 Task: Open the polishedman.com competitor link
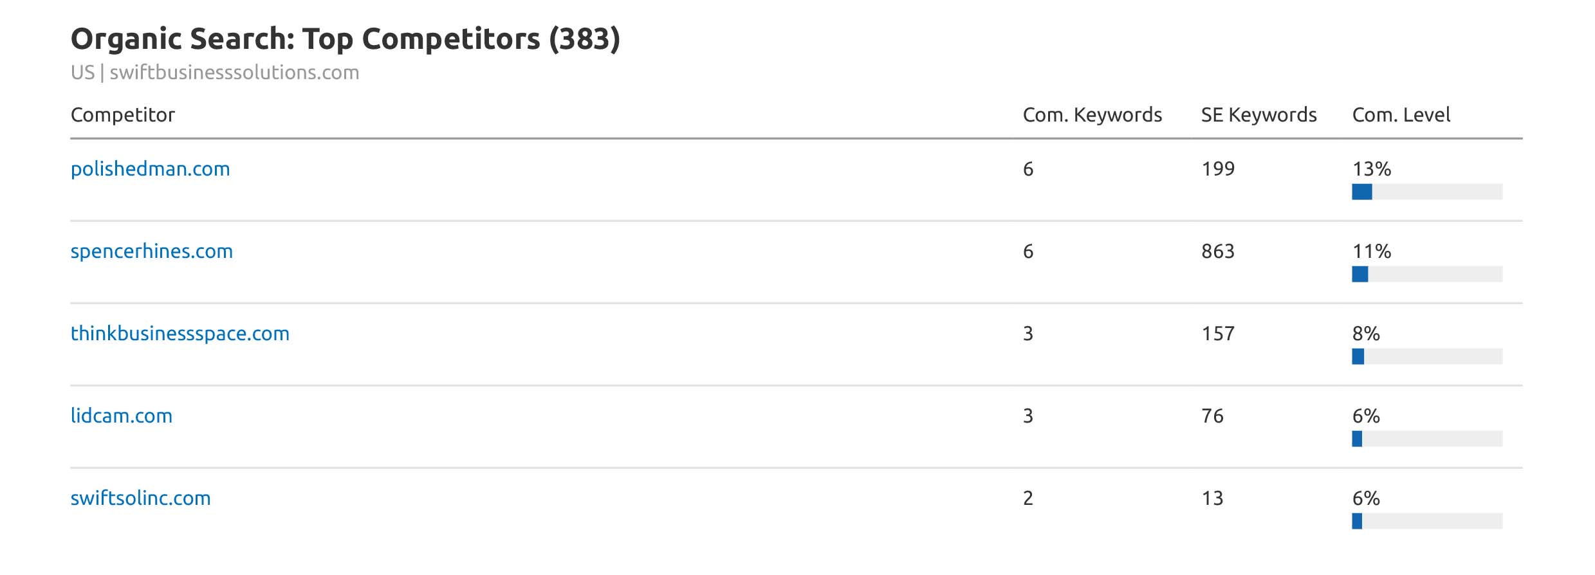click(150, 169)
